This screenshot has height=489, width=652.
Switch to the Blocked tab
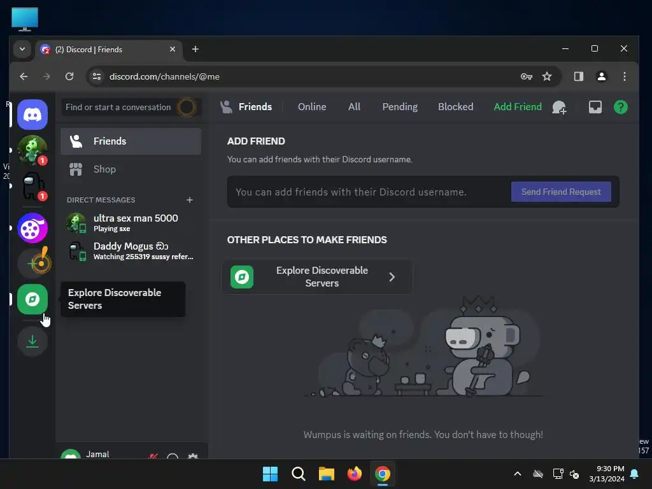tap(455, 107)
